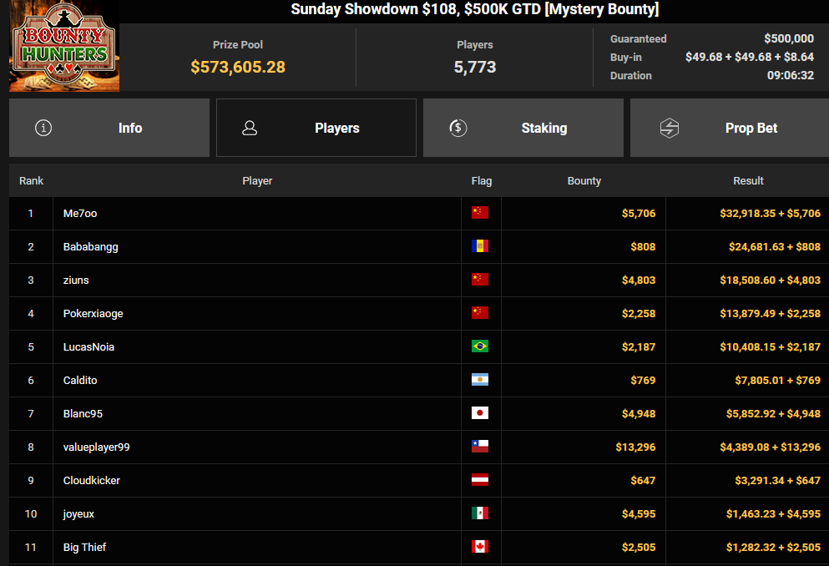Click the Canada flag for Big Thief

click(x=480, y=547)
